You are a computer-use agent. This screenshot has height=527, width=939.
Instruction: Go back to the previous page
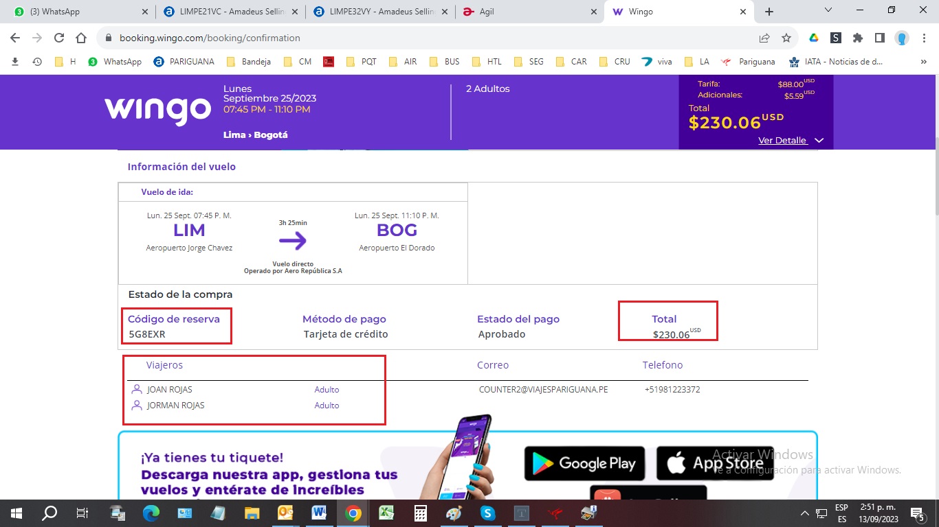point(15,38)
